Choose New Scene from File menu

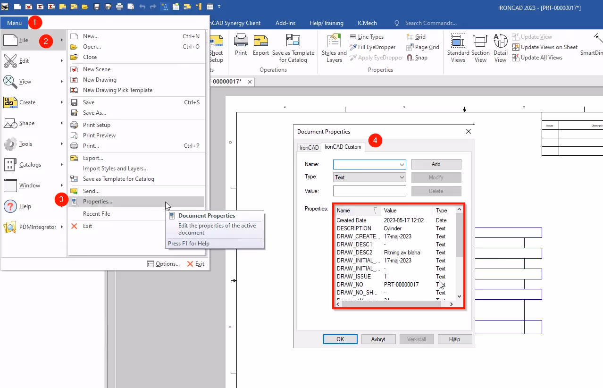click(x=136, y=69)
